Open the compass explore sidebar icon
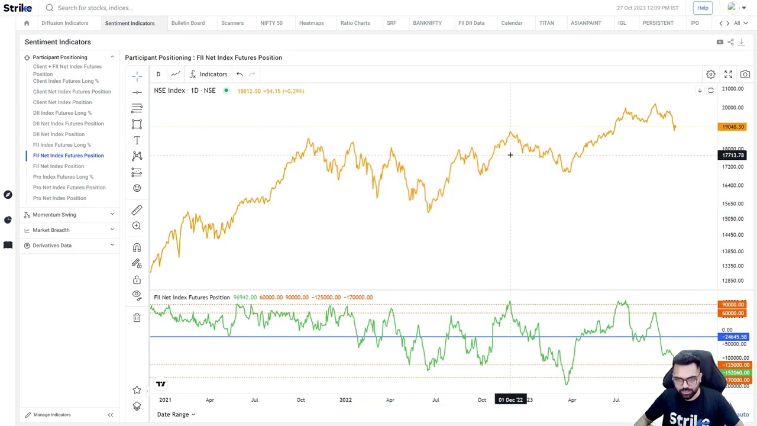Screen dimensions: 757x426 (8, 195)
